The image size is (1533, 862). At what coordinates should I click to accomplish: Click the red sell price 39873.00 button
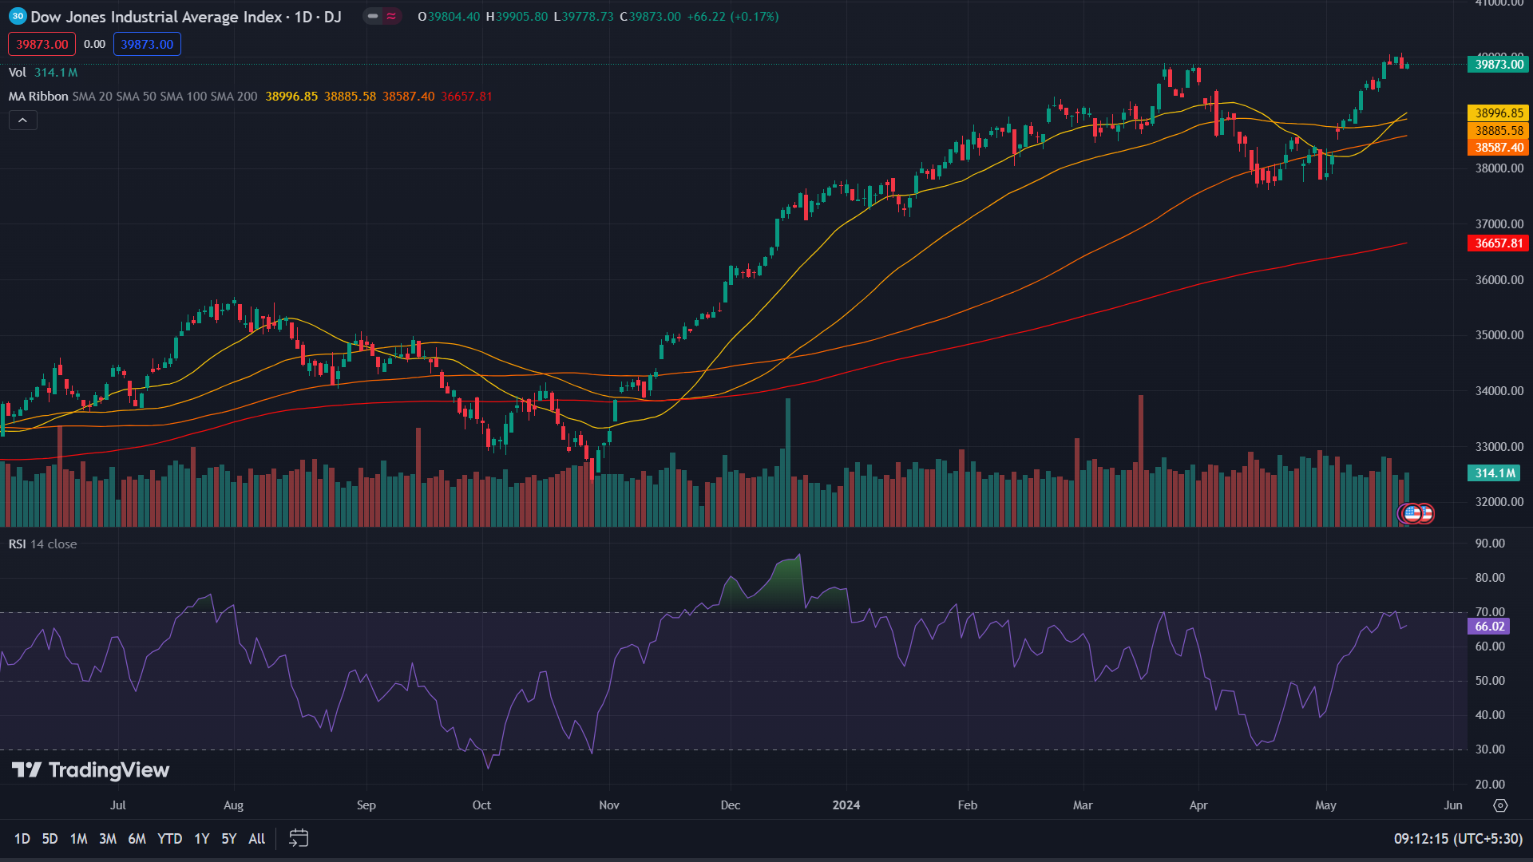point(42,44)
